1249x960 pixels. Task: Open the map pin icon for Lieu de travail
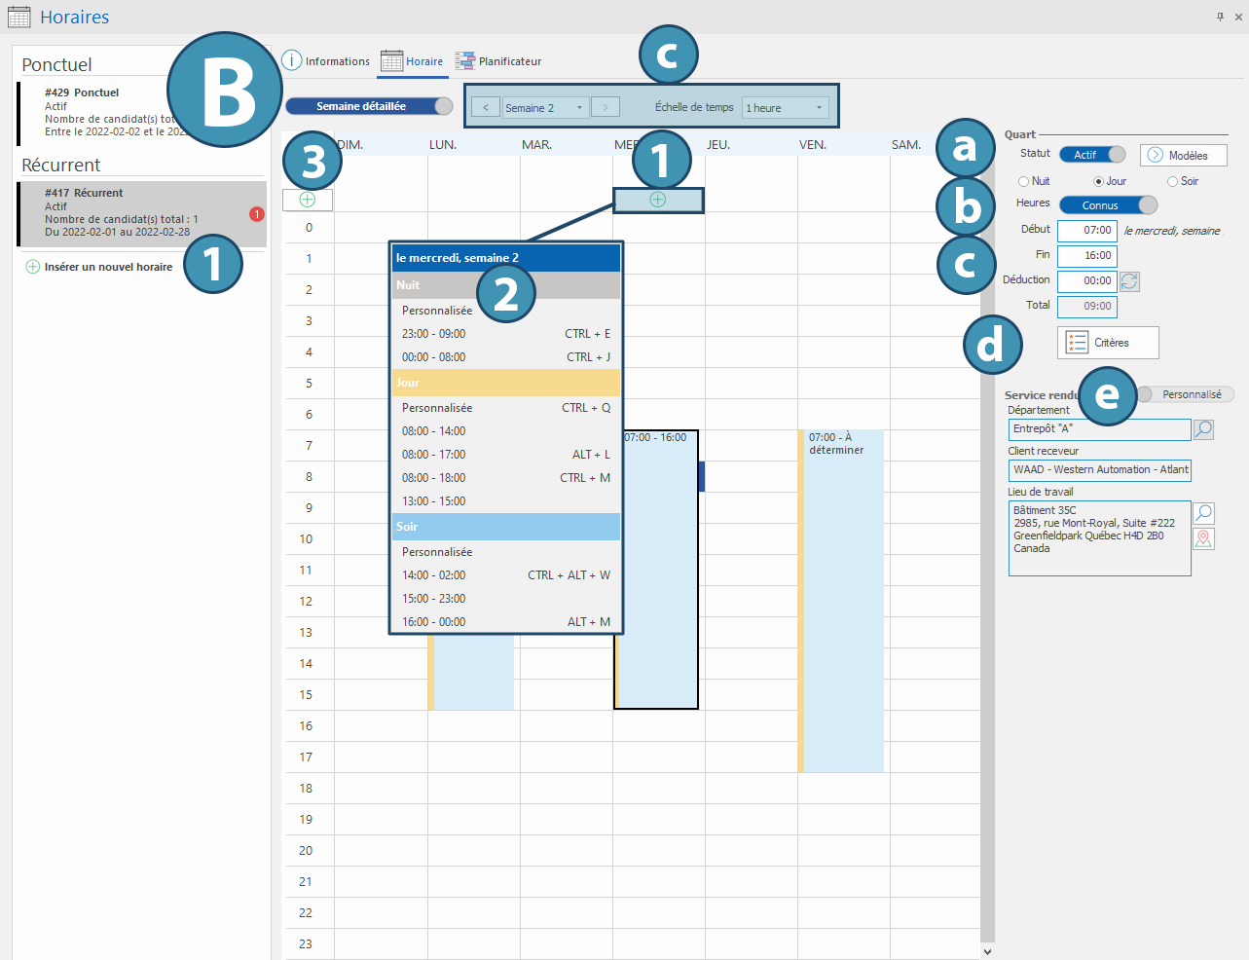pos(1203,538)
